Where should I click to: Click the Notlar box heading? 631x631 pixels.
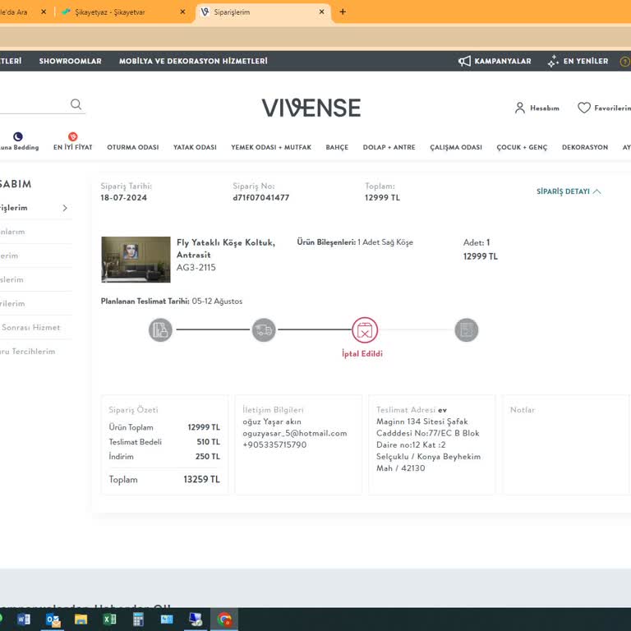(x=523, y=410)
